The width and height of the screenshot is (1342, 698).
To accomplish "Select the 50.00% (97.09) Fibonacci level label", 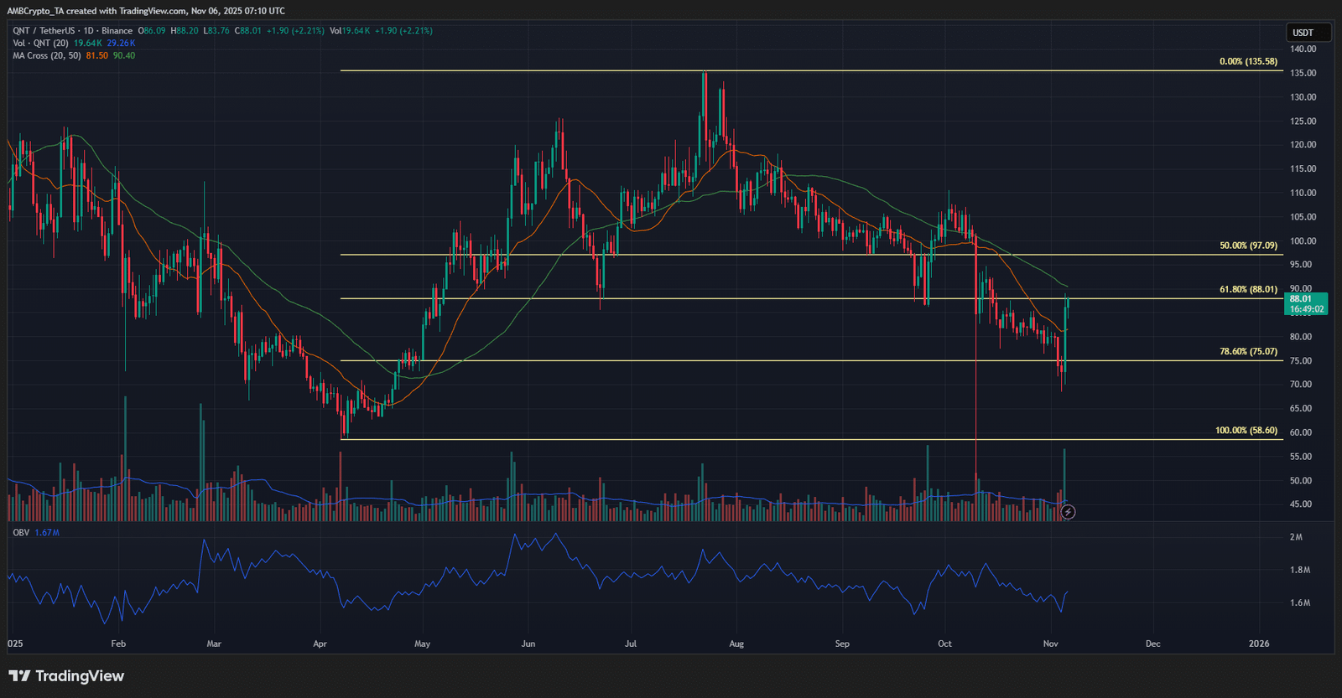I will pyautogui.click(x=1248, y=246).
